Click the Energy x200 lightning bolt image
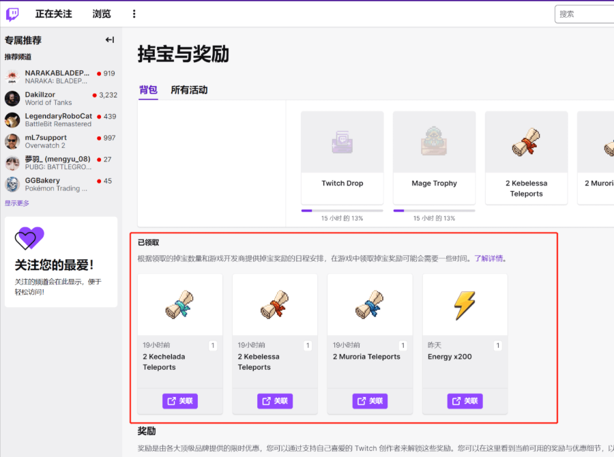Screen dimensions: 614x457 click(465, 305)
